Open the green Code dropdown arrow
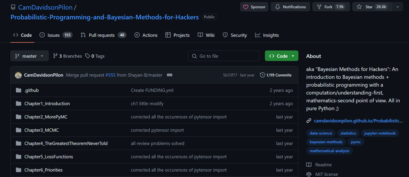The width and height of the screenshot is (409, 177). (x=293, y=56)
